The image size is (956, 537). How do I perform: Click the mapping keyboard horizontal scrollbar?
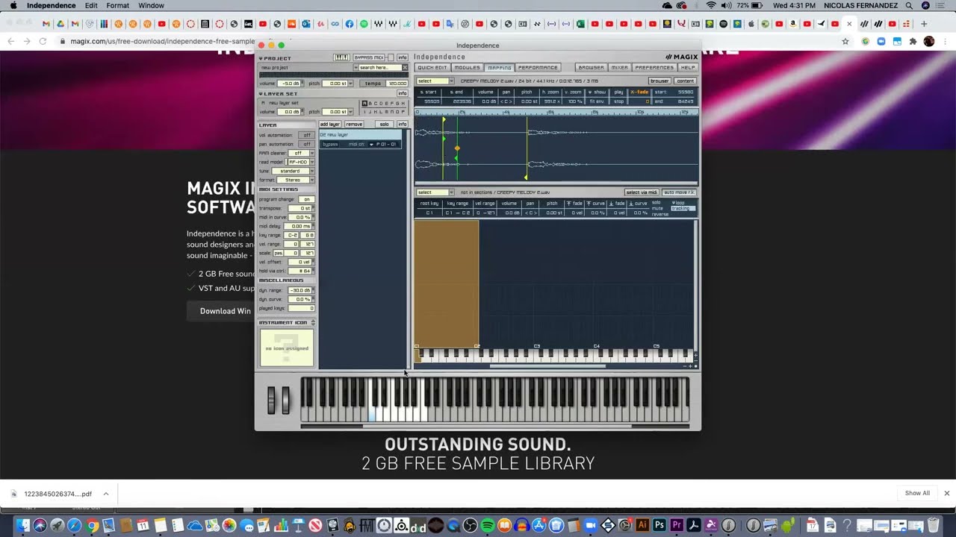click(x=547, y=366)
